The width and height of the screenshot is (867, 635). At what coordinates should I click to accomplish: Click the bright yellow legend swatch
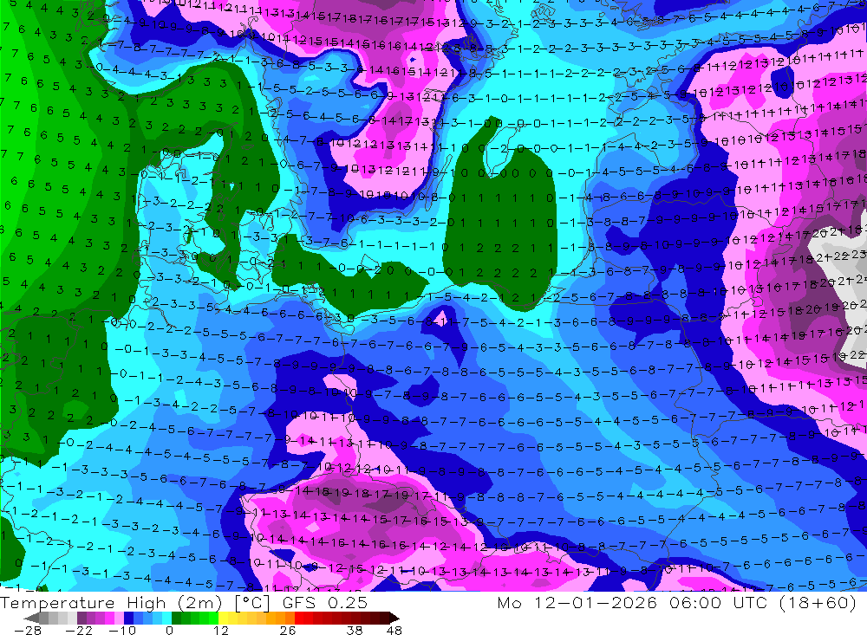223,618
